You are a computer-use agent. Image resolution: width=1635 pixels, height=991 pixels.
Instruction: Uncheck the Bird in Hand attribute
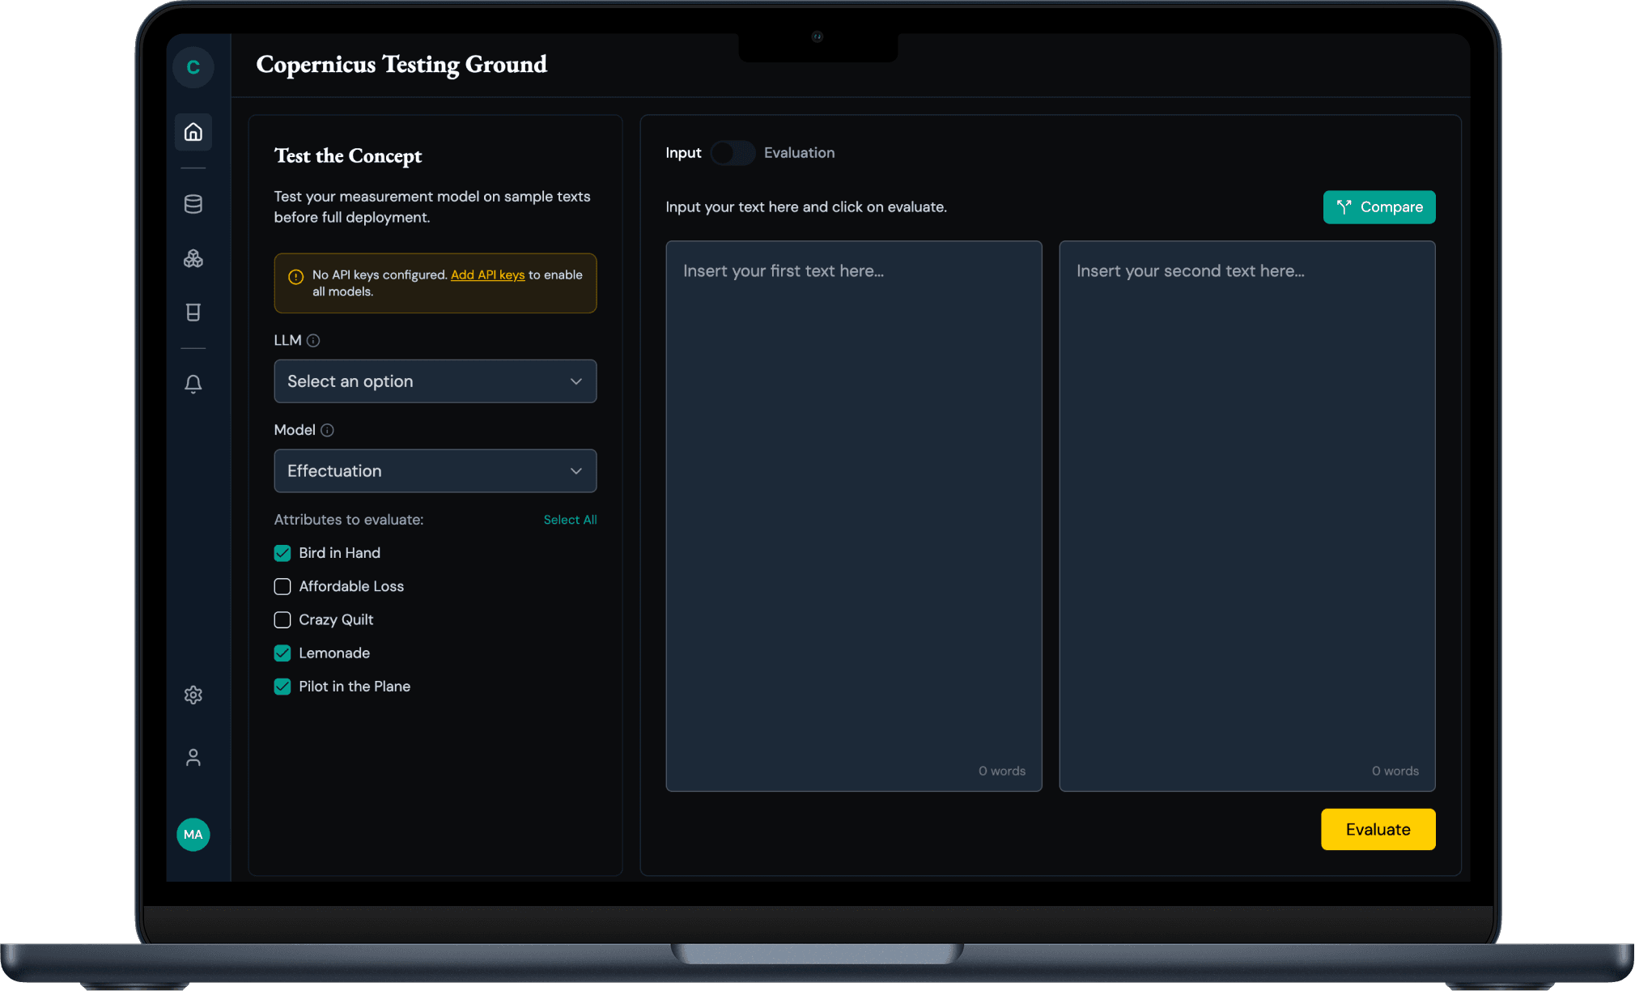(282, 553)
